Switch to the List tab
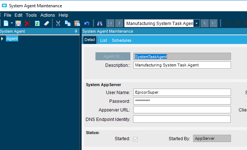 pos(103,40)
